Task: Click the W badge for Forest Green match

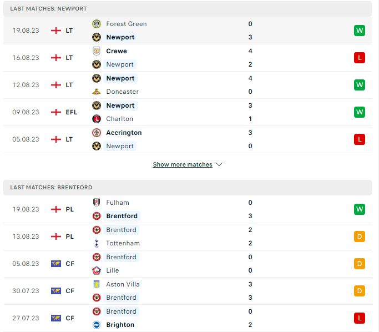Action: tap(360, 31)
